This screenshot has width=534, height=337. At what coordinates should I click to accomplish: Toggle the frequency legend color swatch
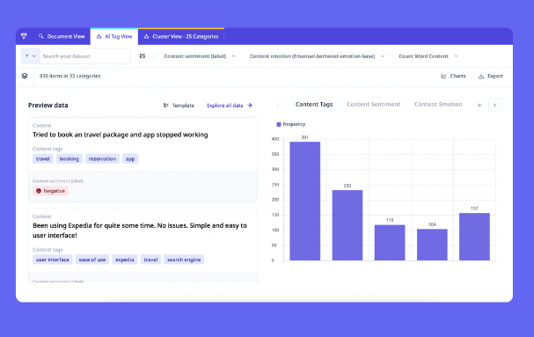point(279,124)
